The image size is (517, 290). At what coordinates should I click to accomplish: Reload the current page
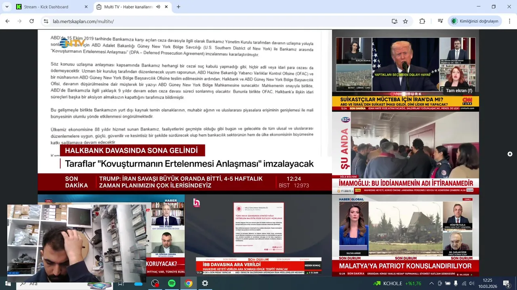click(x=32, y=21)
